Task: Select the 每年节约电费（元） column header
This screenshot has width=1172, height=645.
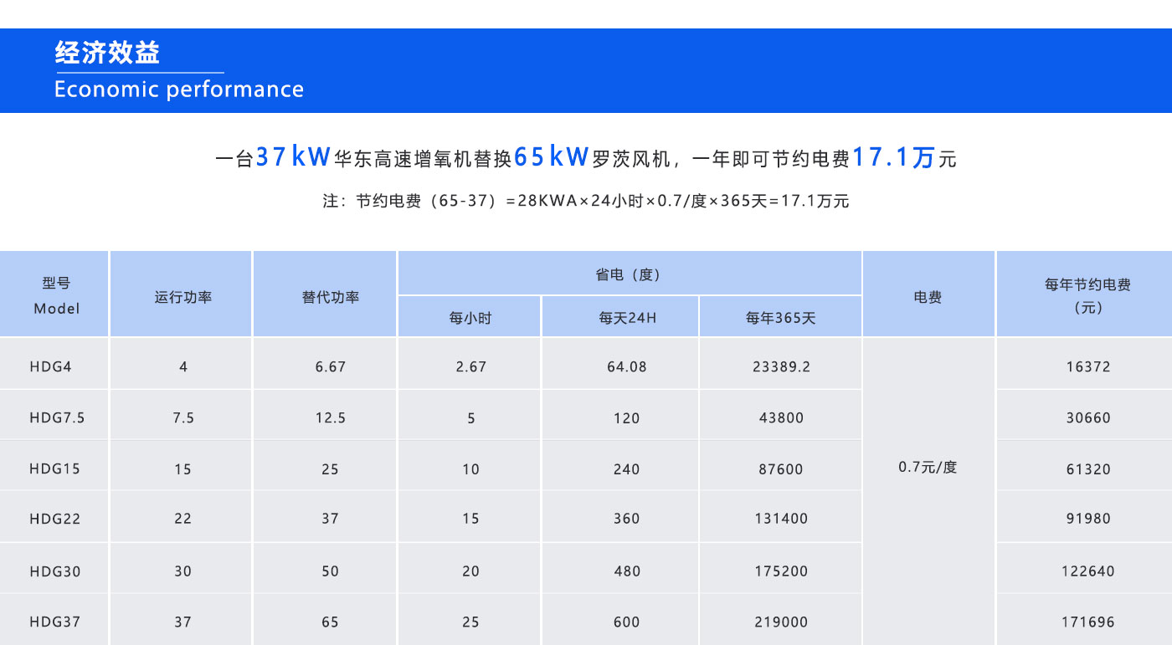Action: (1087, 295)
